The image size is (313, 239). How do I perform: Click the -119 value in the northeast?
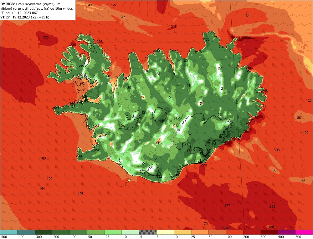pyautogui.click(x=222, y=47)
